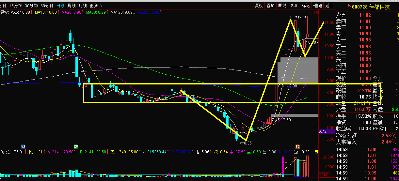
Task: Click the MA20: 8.98 indicator label
Action: [x=71, y=12]
